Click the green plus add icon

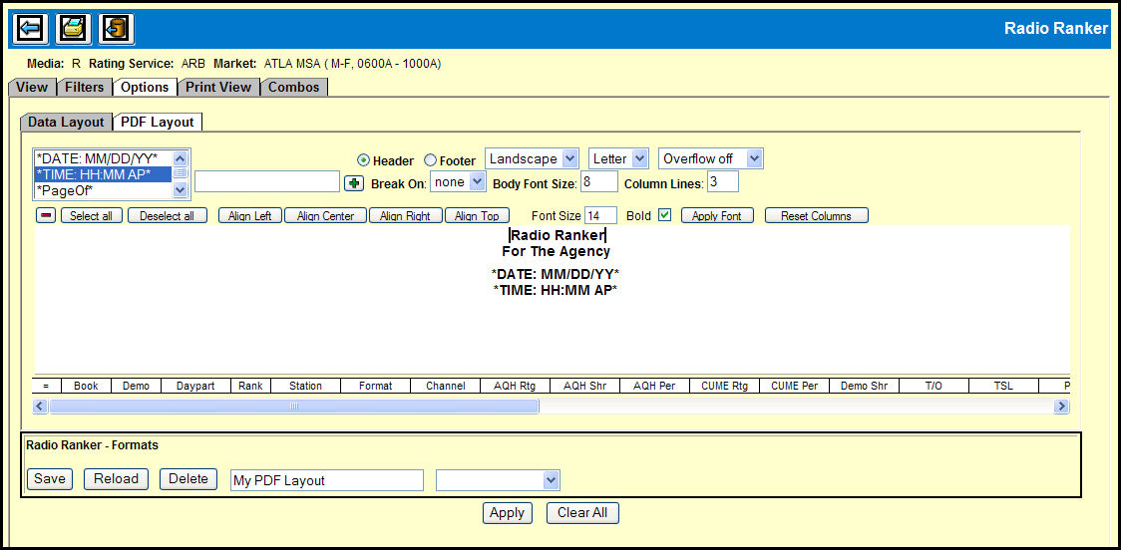point(353,183)
